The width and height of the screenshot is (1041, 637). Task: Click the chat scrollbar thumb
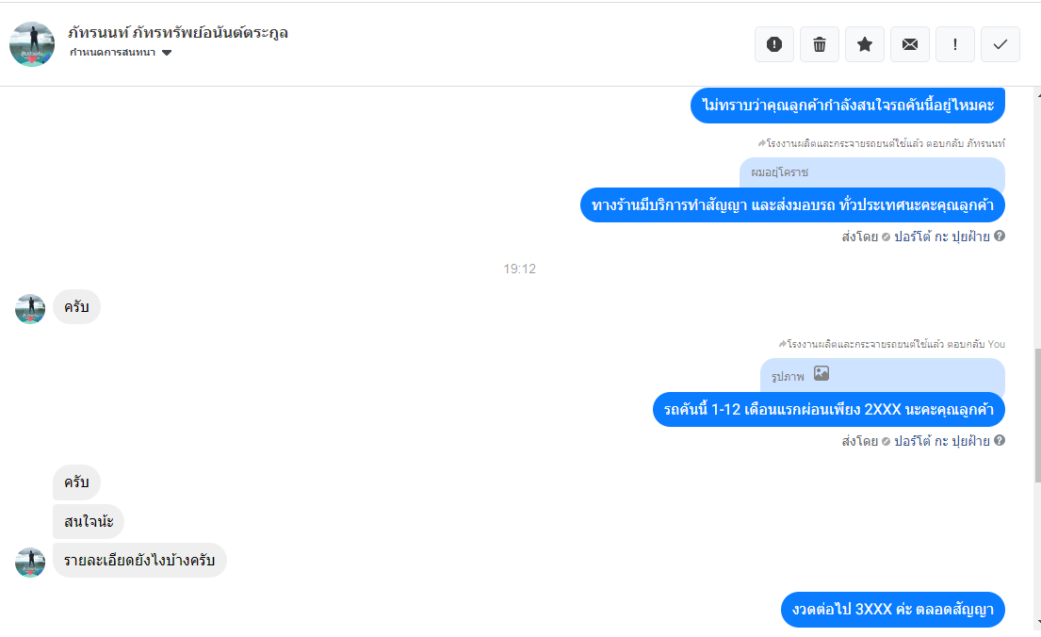click(x=1037, y=416)
